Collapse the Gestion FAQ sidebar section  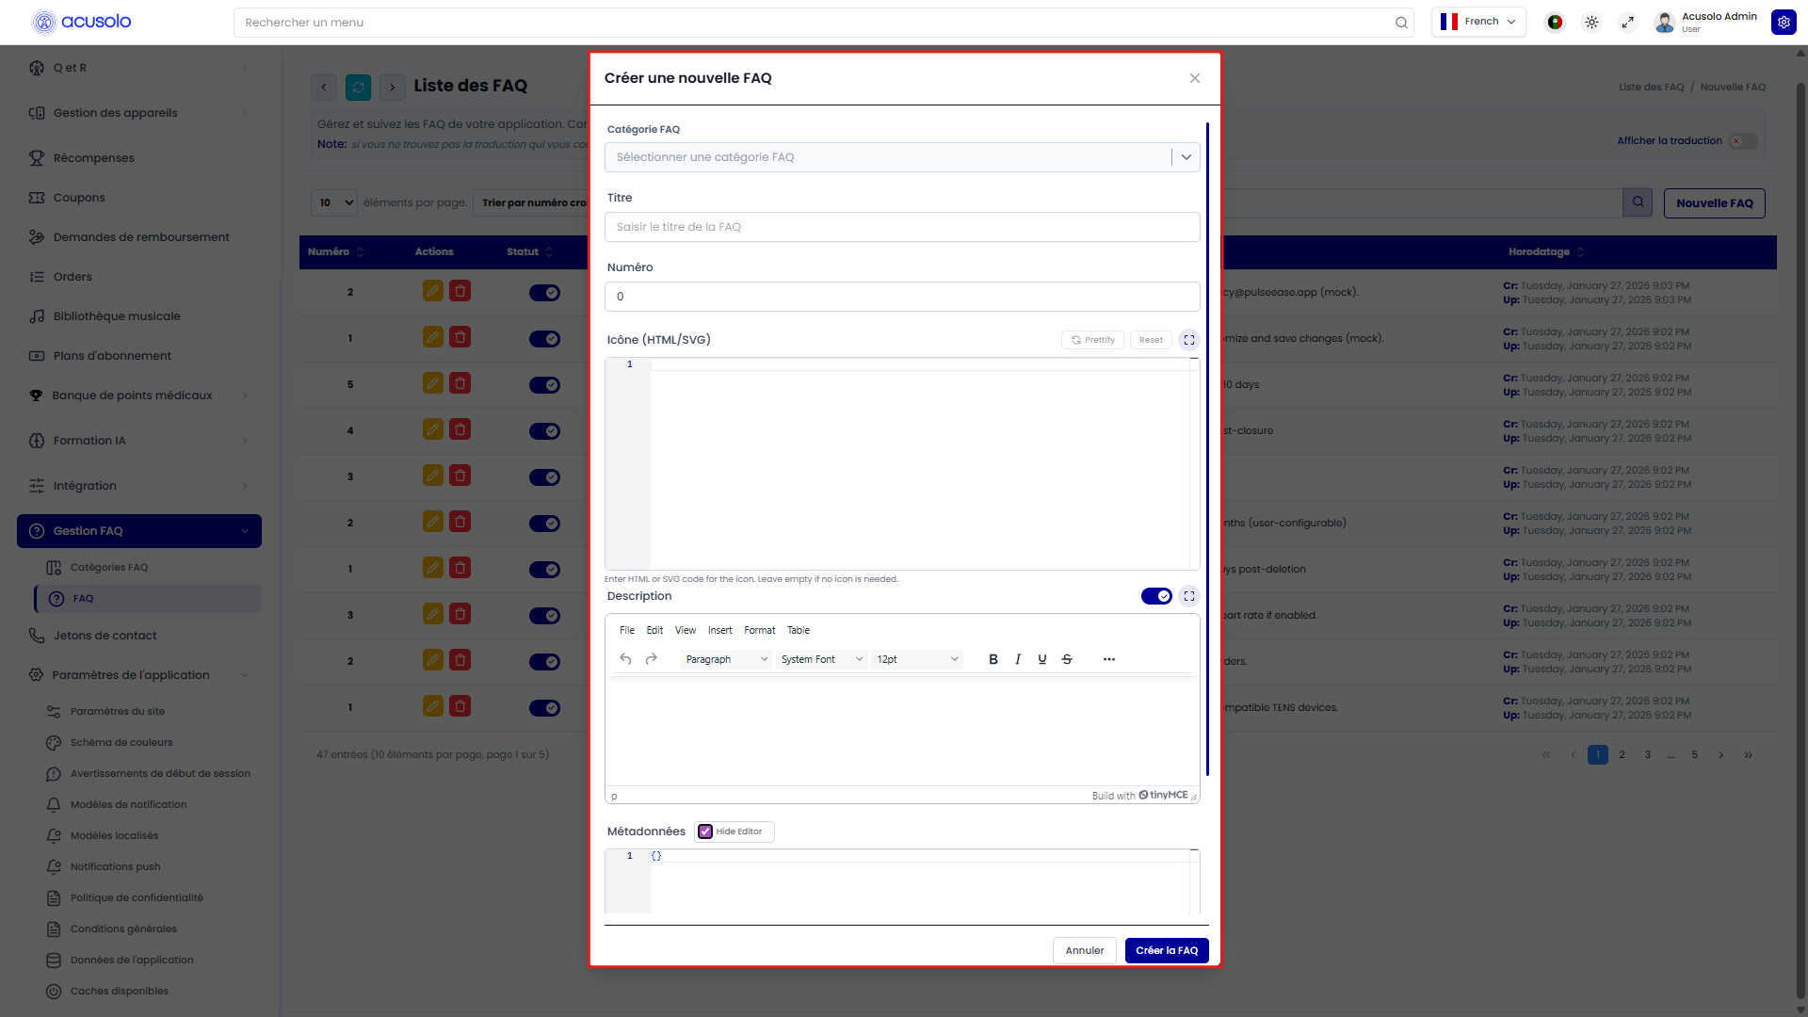coord(139,531)
